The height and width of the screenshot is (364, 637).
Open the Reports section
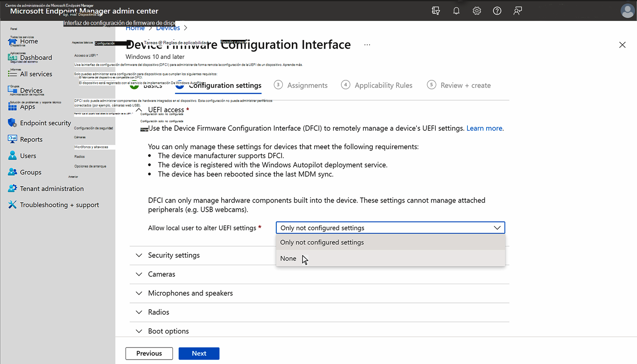pyautogui.click(x=31, y=139)
